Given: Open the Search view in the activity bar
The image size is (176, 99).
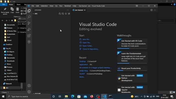Looking at the screenshot, I should 29,17.
